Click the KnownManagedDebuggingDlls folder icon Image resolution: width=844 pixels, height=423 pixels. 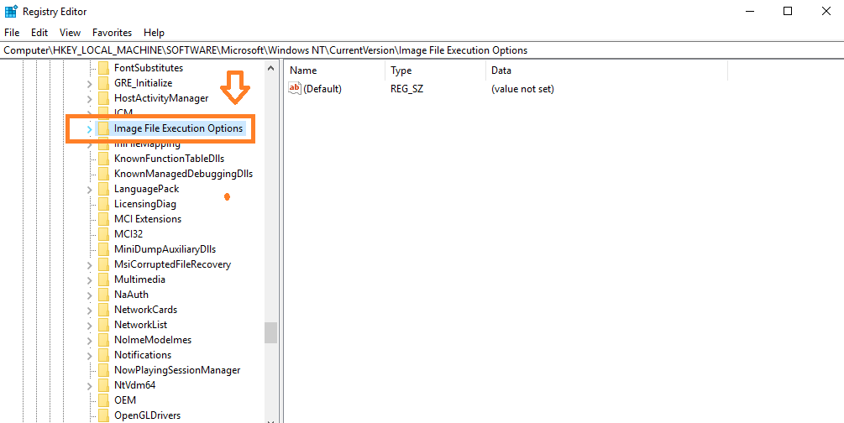(103, 174)
